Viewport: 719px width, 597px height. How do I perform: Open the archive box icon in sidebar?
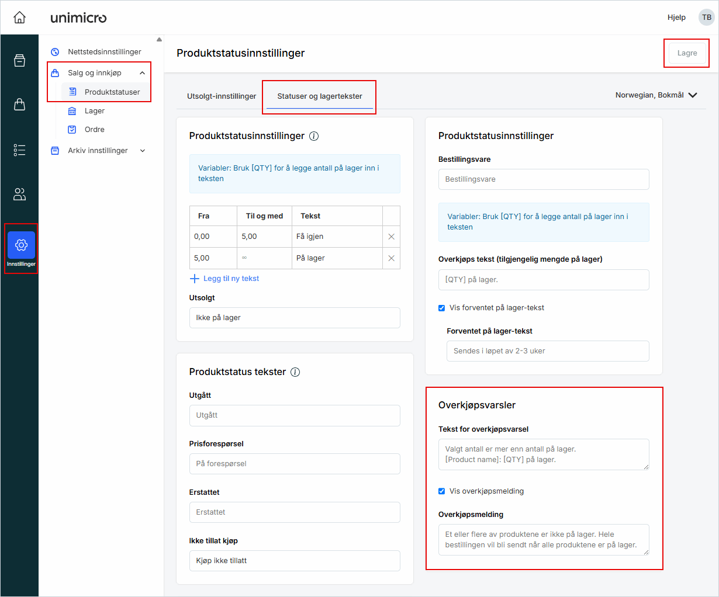(19, 60)
